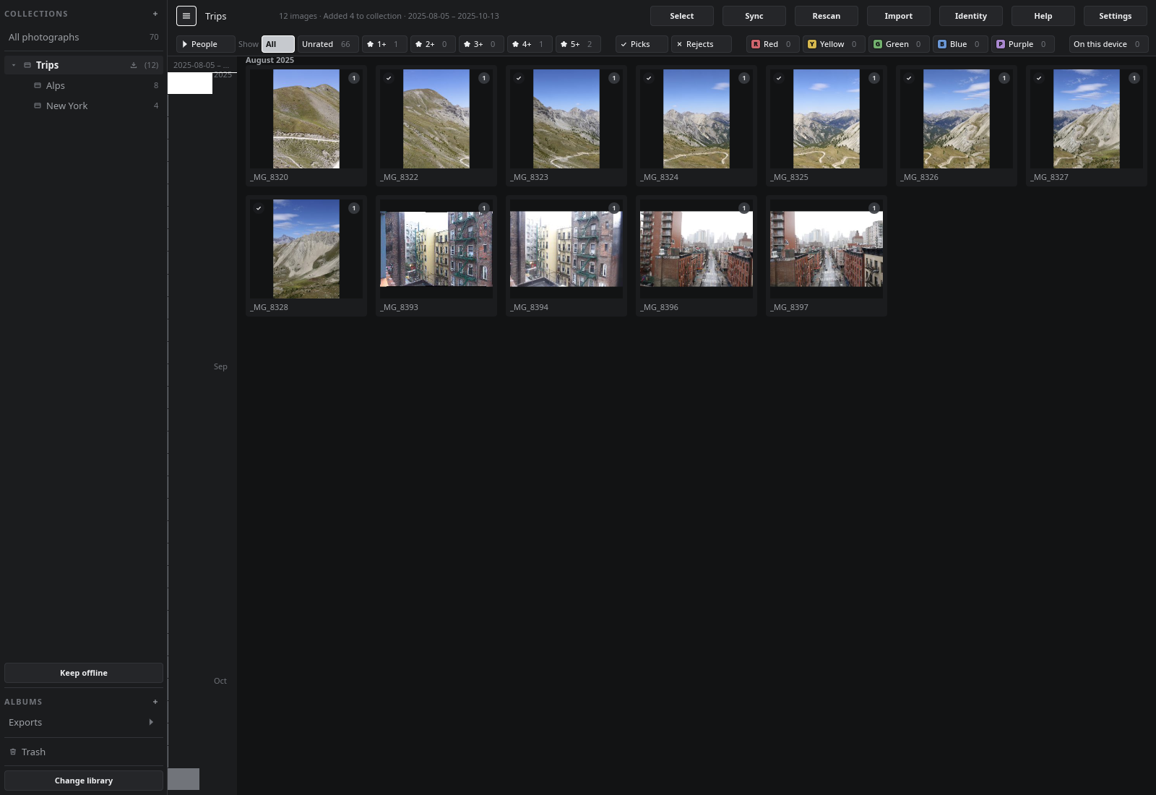Toggle the Picks filter
This screenshot has height=795, width=1156.
(642, 44)
